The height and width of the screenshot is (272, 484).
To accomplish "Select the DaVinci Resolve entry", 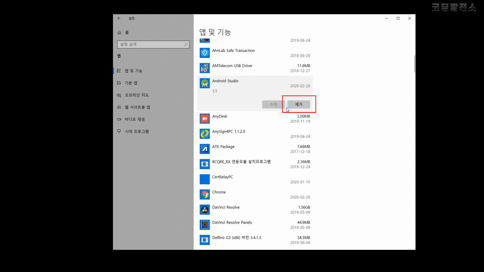I will tap(255, 210).
